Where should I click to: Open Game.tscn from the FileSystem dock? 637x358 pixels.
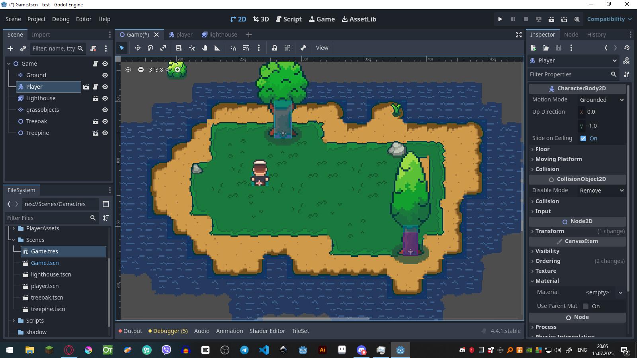(x=45, y=263)
